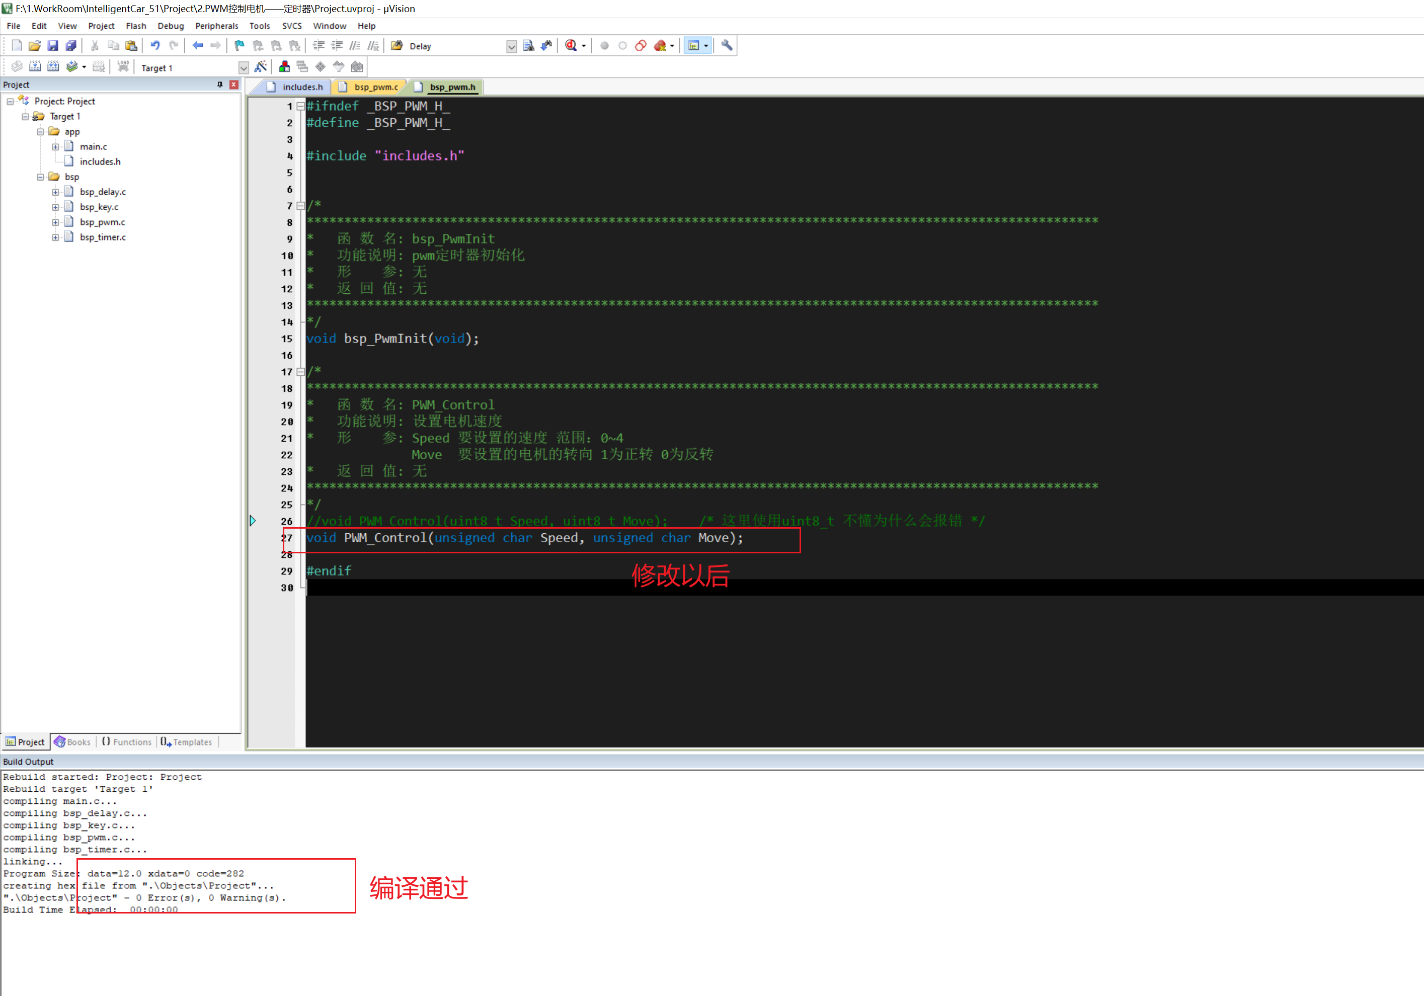
Task: Fold the comment block at line 17
Action: tap(300, 372)
